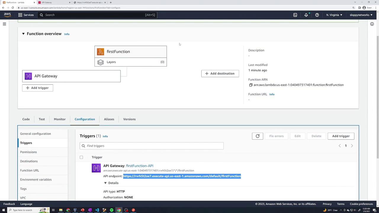This screenshot has height=213, width=379.
Task: Click the Add destination button
Action: coord(220,74)
